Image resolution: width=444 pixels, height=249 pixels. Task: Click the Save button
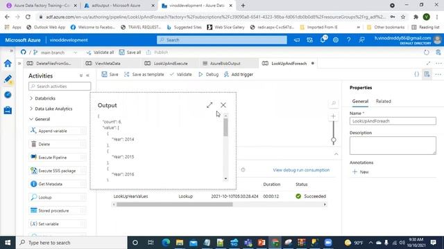(x=110, y=74)
